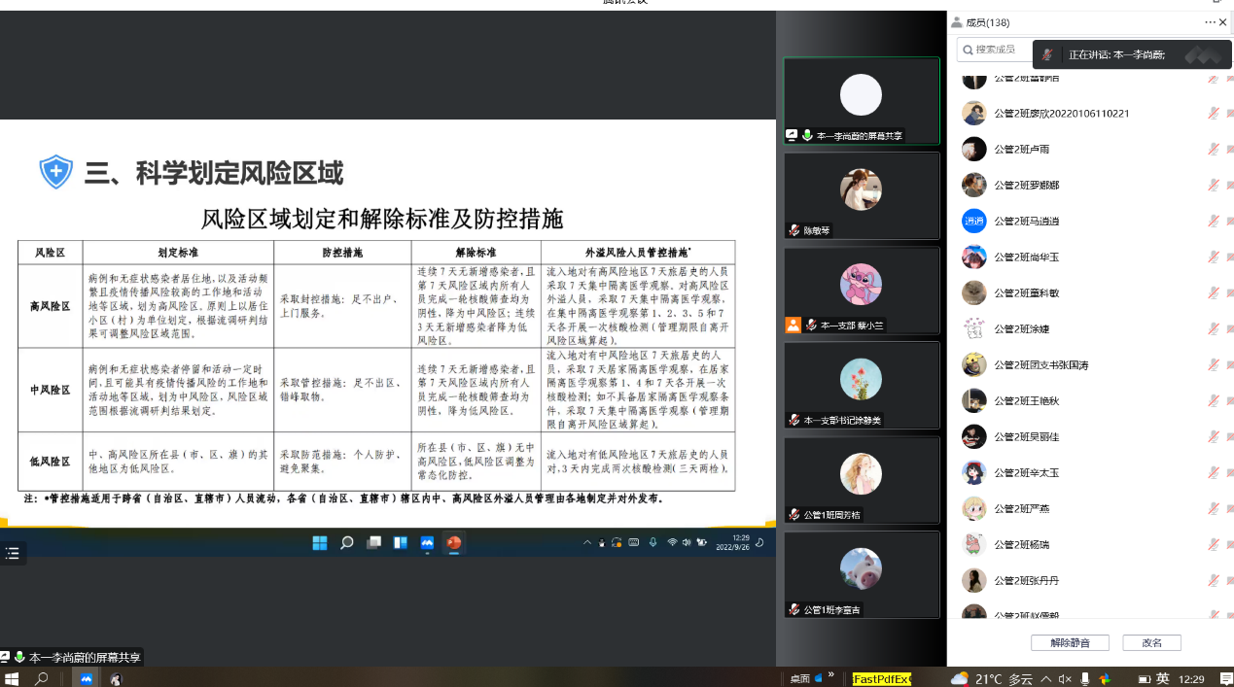Click the microphone icon in the system tray
The height and width of the screenshot is (687, 1234).
(x=1085, y=679)
